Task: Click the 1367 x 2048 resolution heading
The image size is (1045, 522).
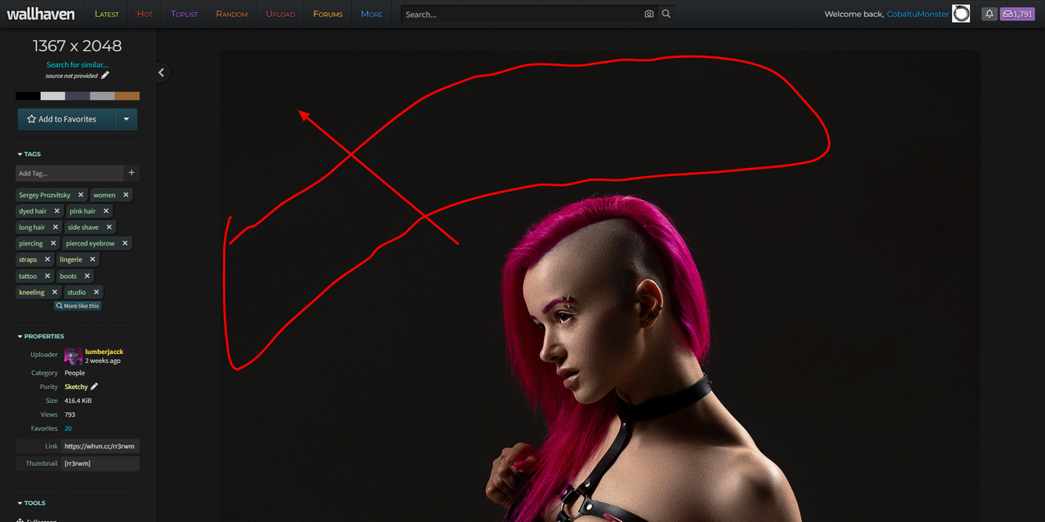Action: tap(78, 46)
